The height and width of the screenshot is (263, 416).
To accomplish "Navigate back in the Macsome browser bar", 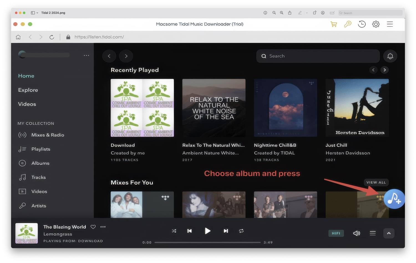I will pos(30,37).
